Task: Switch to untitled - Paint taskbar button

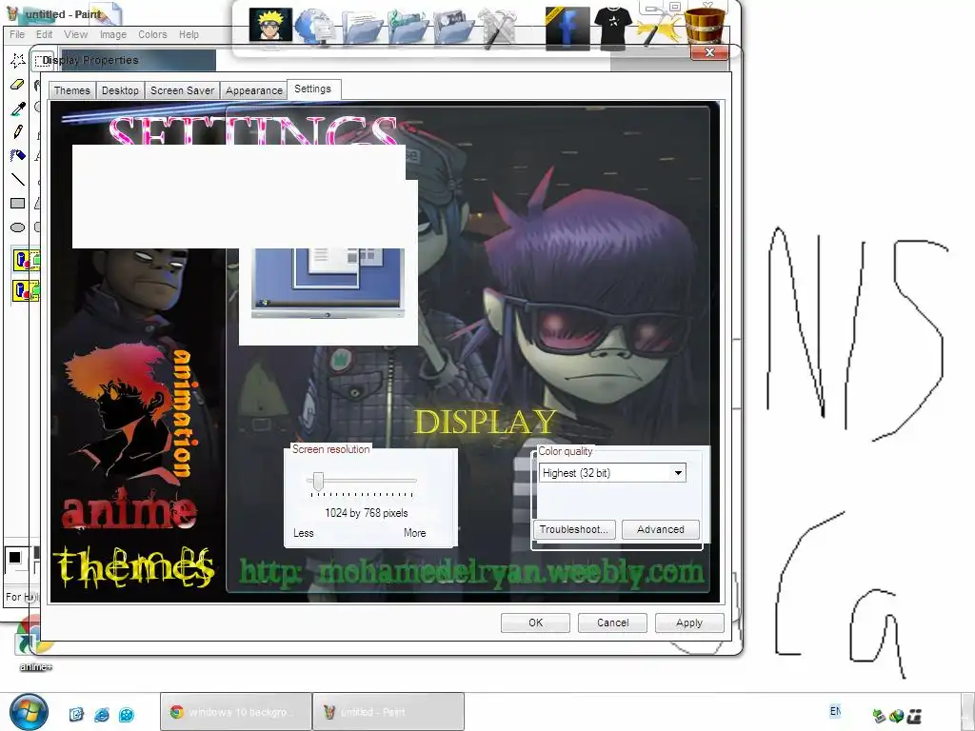Action: [388, 712]
